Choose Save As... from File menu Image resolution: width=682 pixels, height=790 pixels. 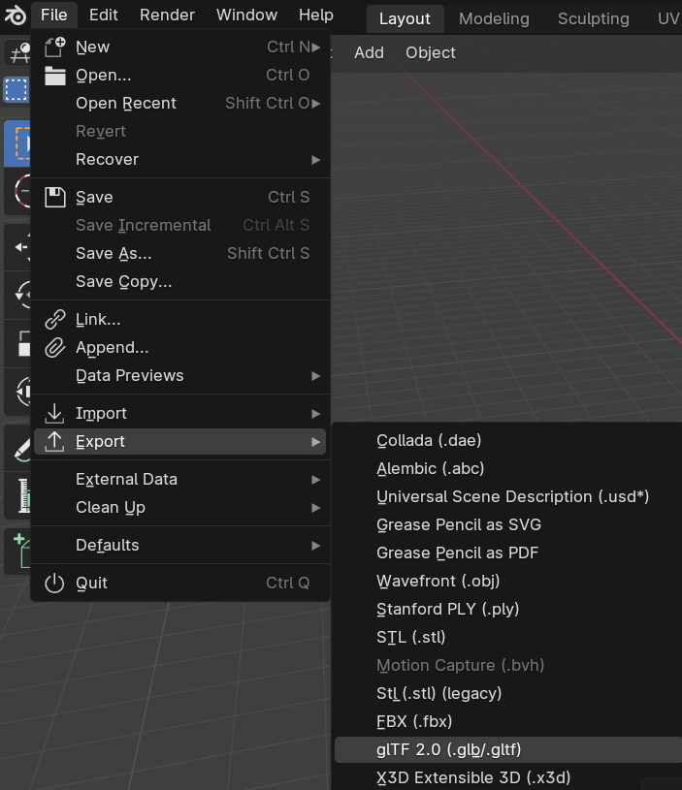(x=179, y=253)
